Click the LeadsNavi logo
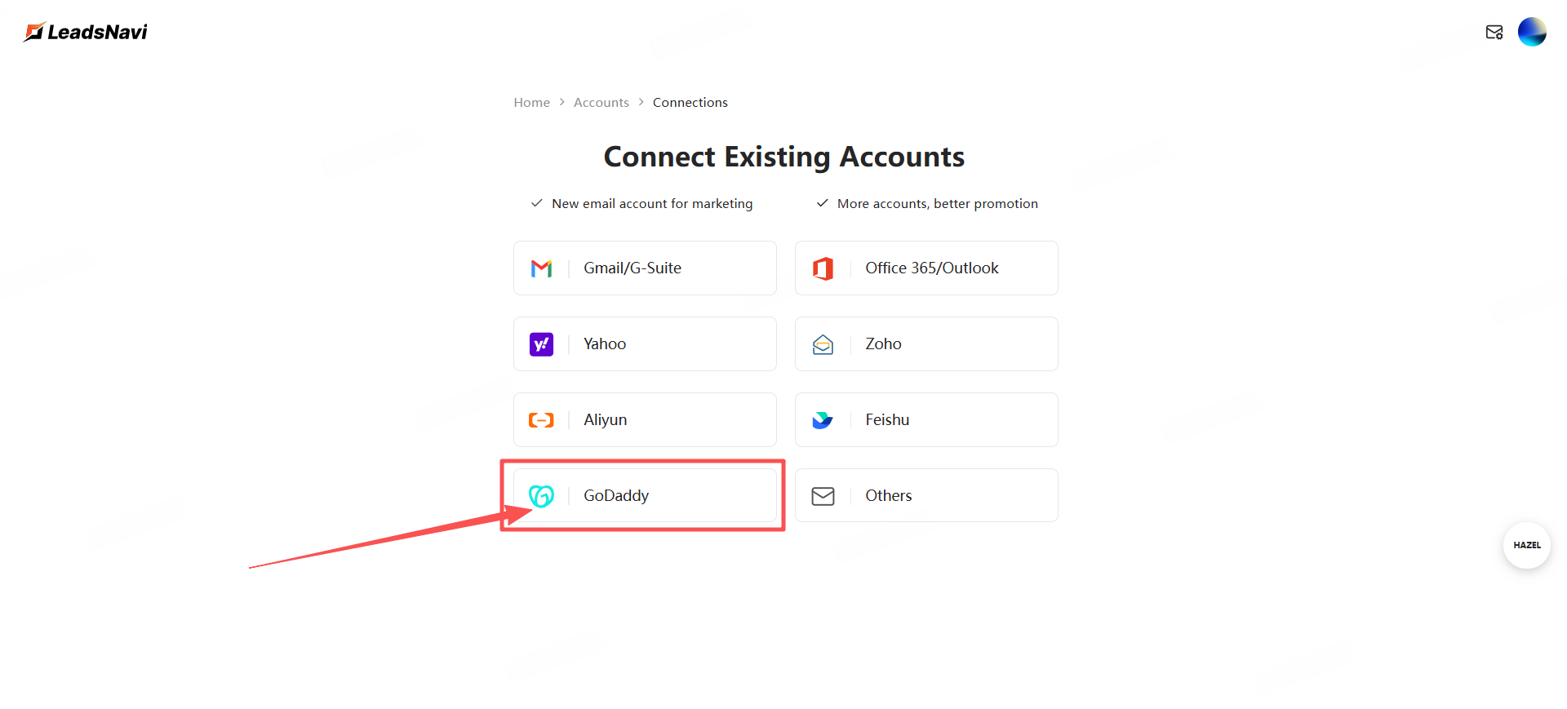This screenshot has height=709, width=1567. pyautogui.click(x=86, y=32)
